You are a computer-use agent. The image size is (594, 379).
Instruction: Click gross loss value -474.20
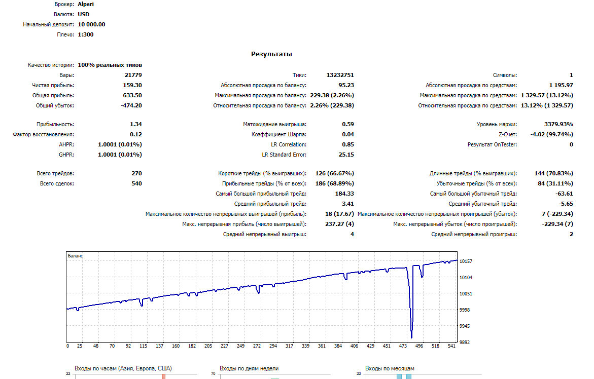click(131, 105)
